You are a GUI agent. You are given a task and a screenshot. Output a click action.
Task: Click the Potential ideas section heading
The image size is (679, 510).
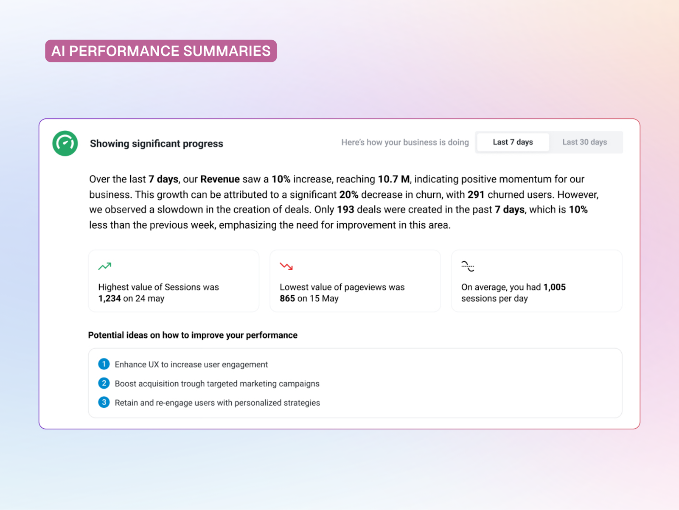click(193, 335)
